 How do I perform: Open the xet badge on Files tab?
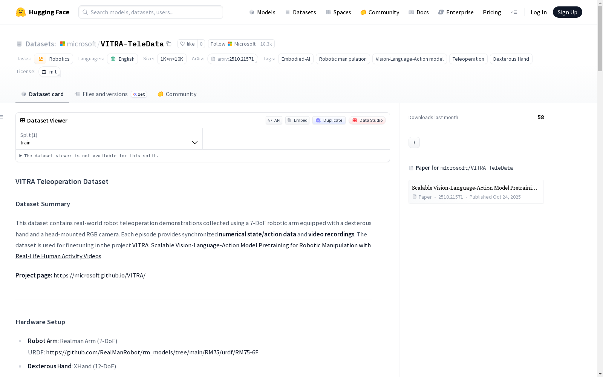[139, 94]
